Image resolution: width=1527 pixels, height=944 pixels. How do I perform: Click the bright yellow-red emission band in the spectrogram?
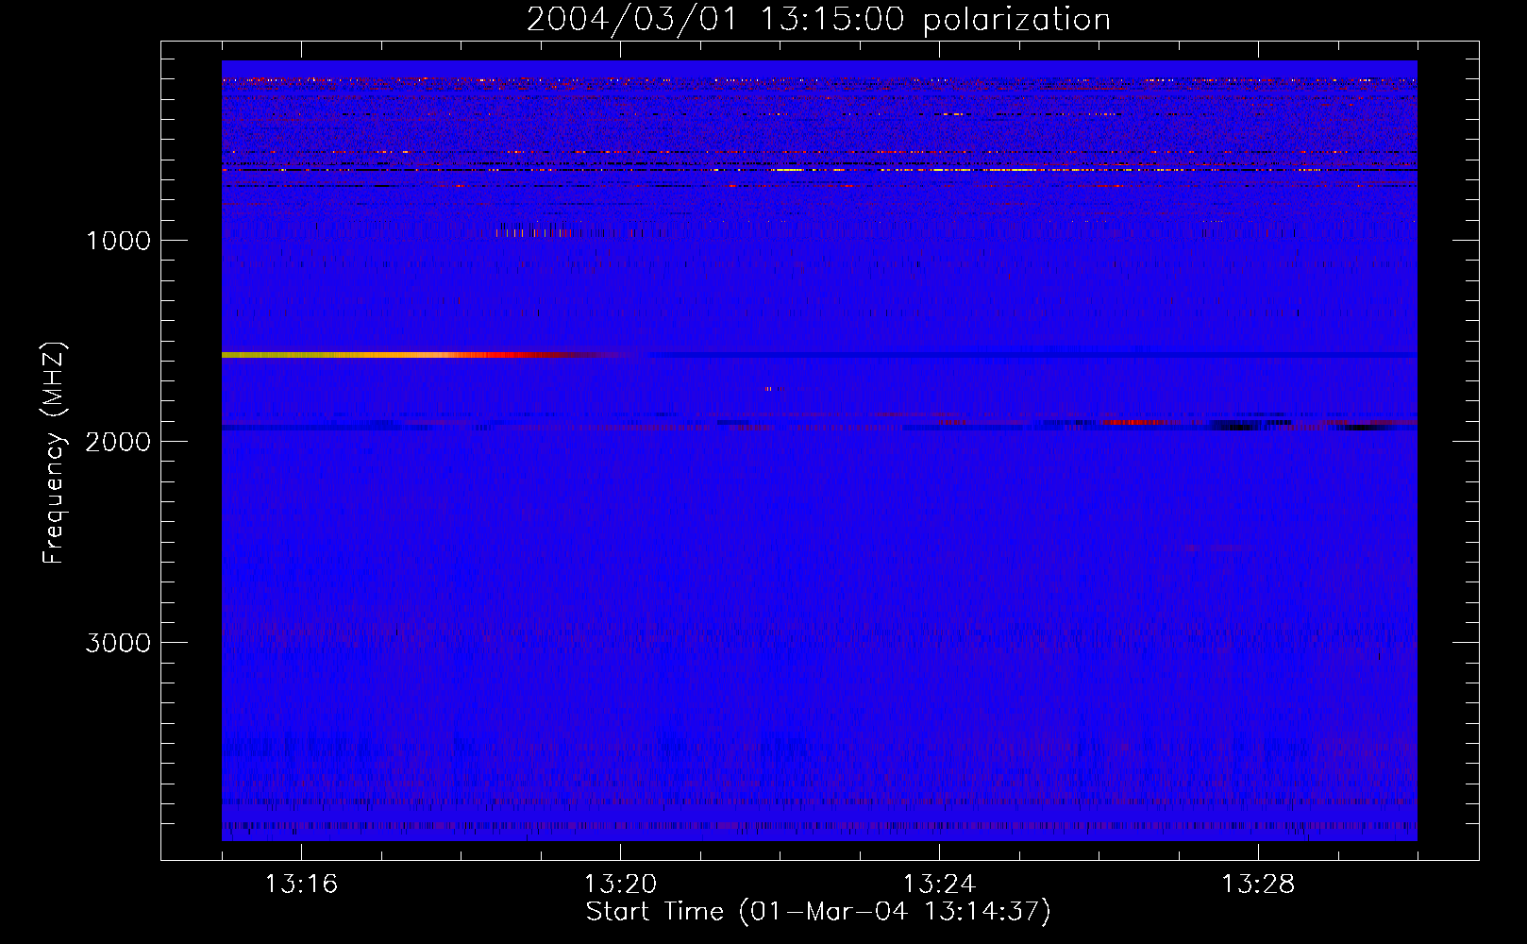(425, 355)
